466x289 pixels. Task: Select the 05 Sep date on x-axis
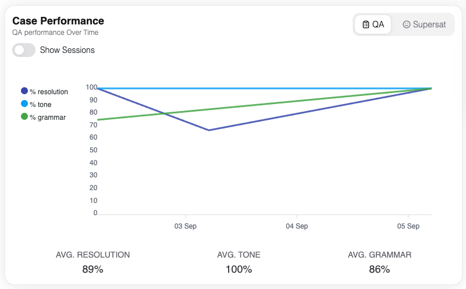click(x=409, y=226)
